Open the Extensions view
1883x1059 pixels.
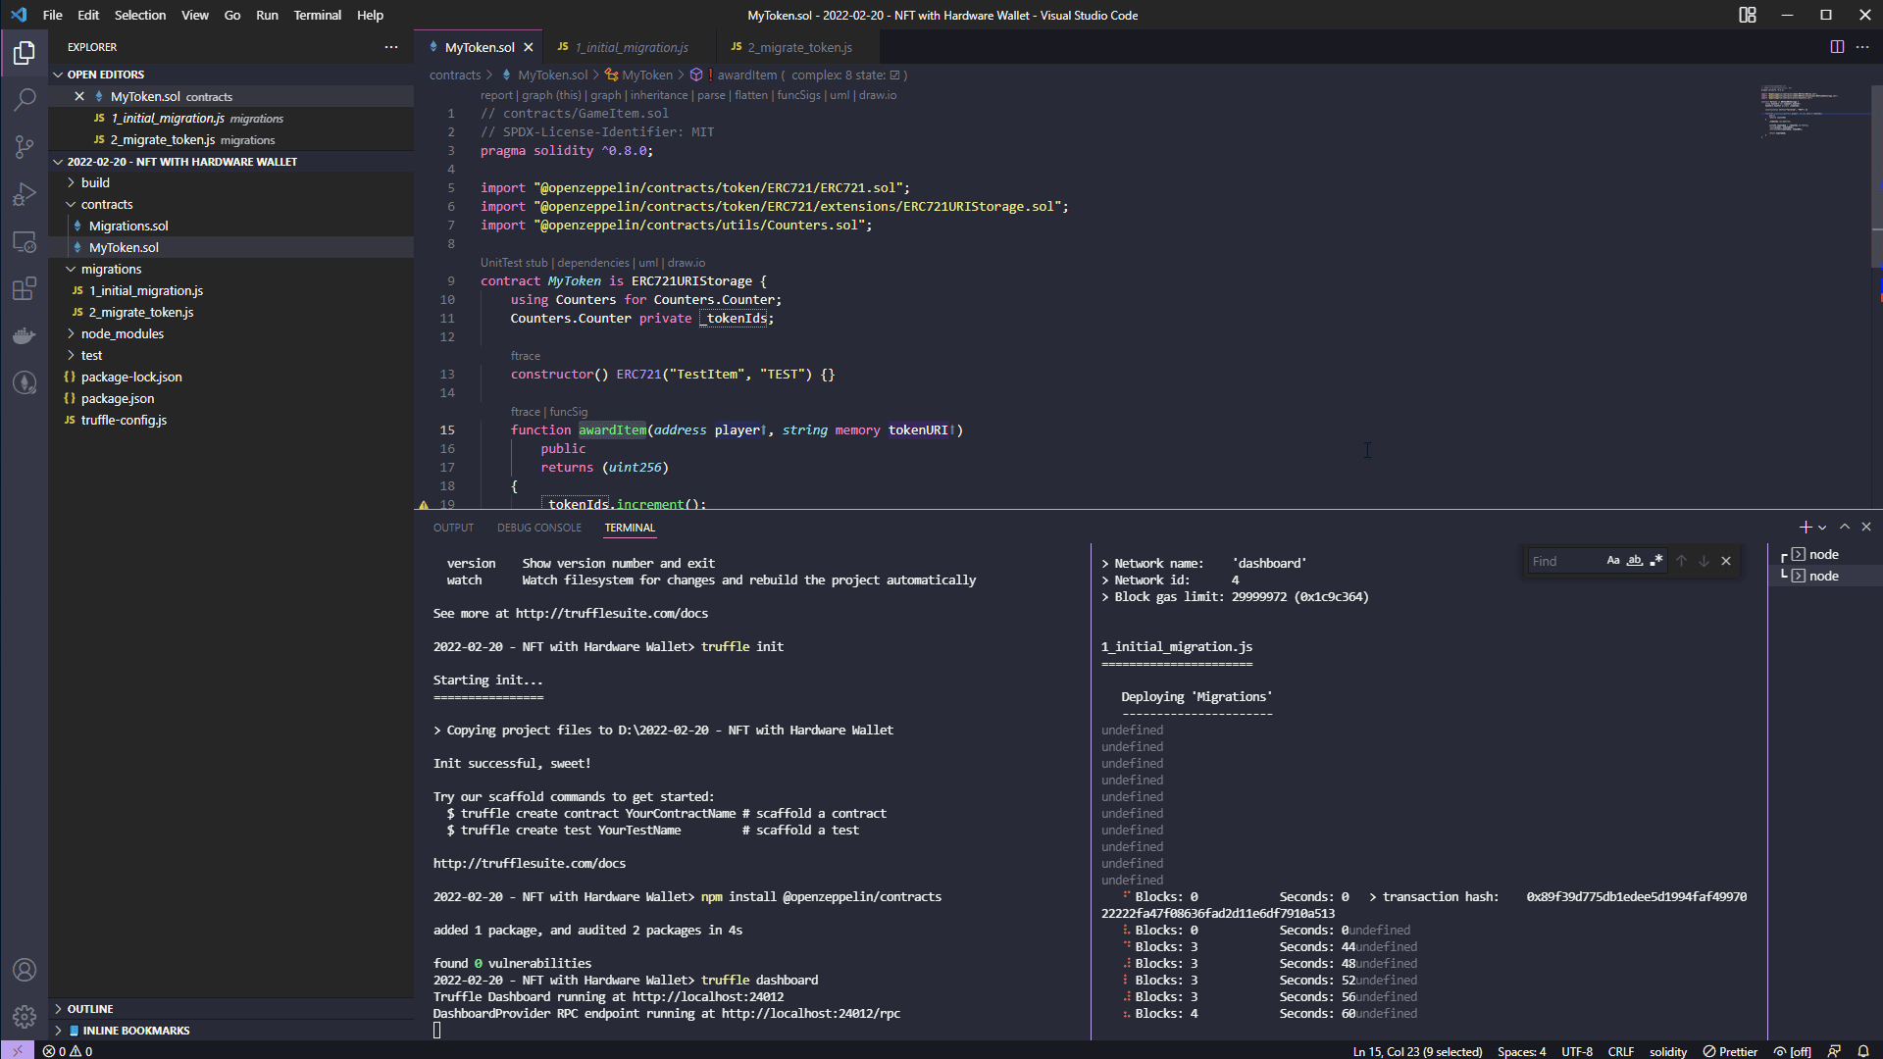tap(25, 288)
